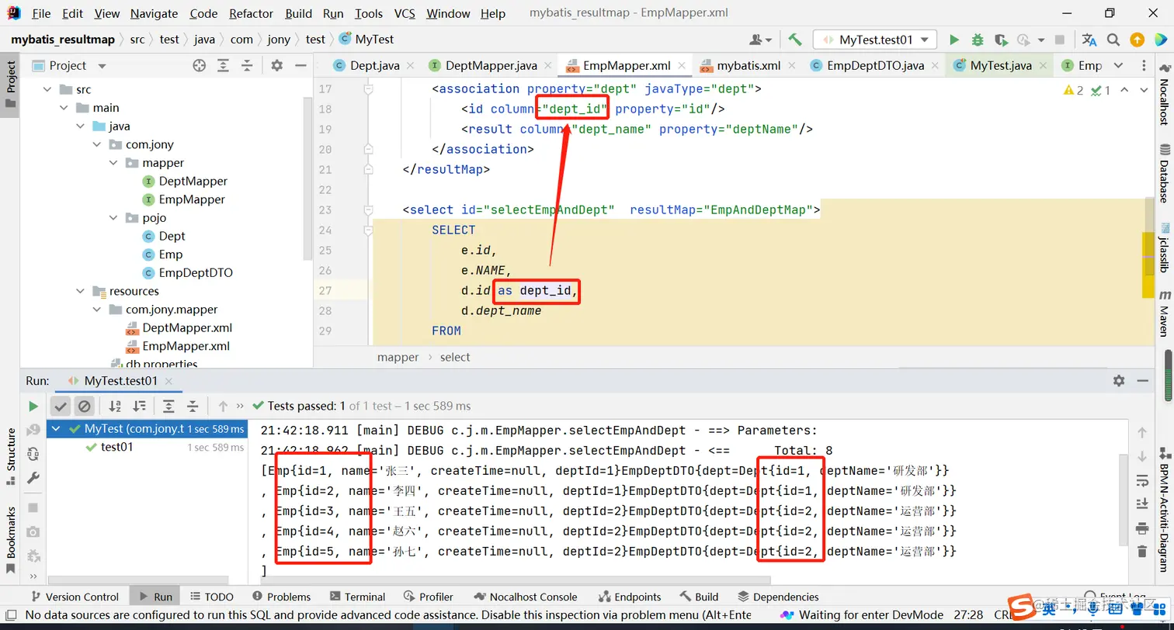Click the warnings indicator showing 2
Screen dimensions: 1174x630
(x=1073, y=91)
